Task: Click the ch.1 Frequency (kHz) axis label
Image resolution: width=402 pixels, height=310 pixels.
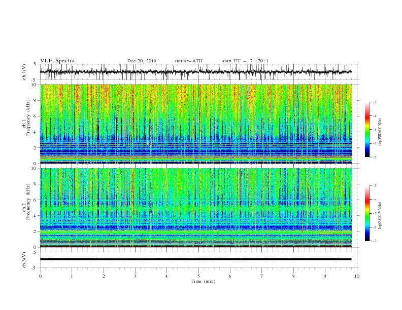Action: click(26, 118)
